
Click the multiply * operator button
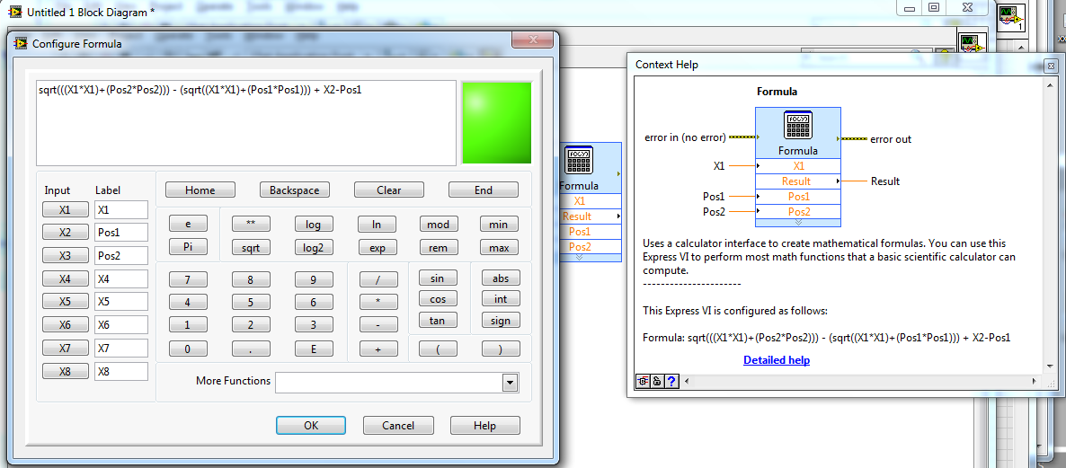coord(378,302)
